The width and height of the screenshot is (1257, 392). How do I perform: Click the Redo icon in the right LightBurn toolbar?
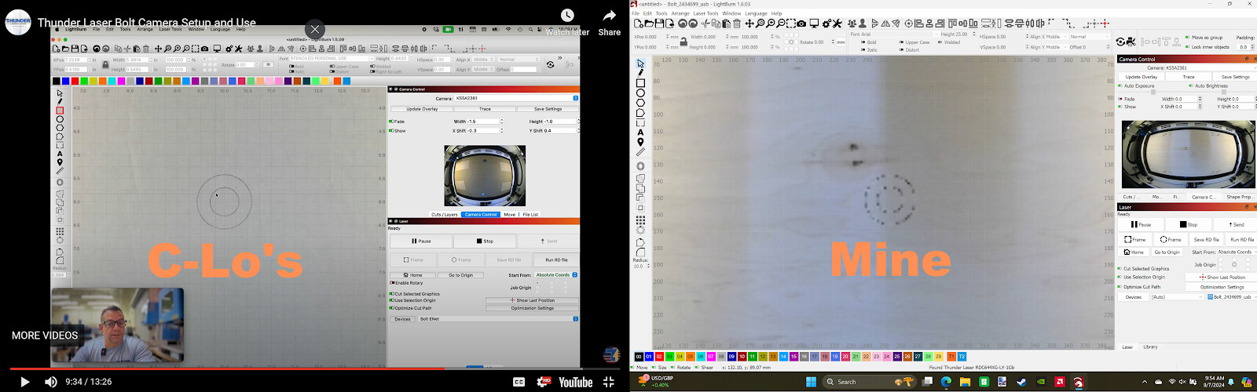693,24
